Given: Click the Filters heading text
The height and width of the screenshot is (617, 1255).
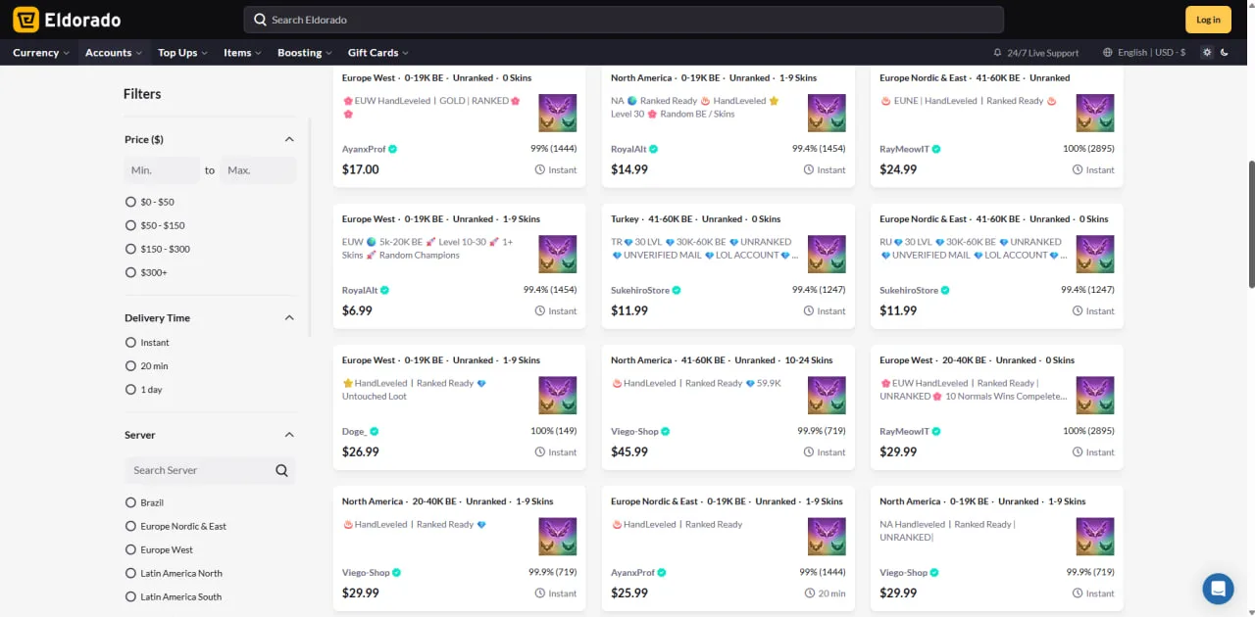Looking at the screenshot, I should coord(142,94).
